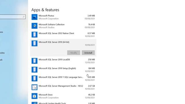This screenshot has height=104, width=185.
Task: Click the settings search input field
Action: [x=12, y=17]
